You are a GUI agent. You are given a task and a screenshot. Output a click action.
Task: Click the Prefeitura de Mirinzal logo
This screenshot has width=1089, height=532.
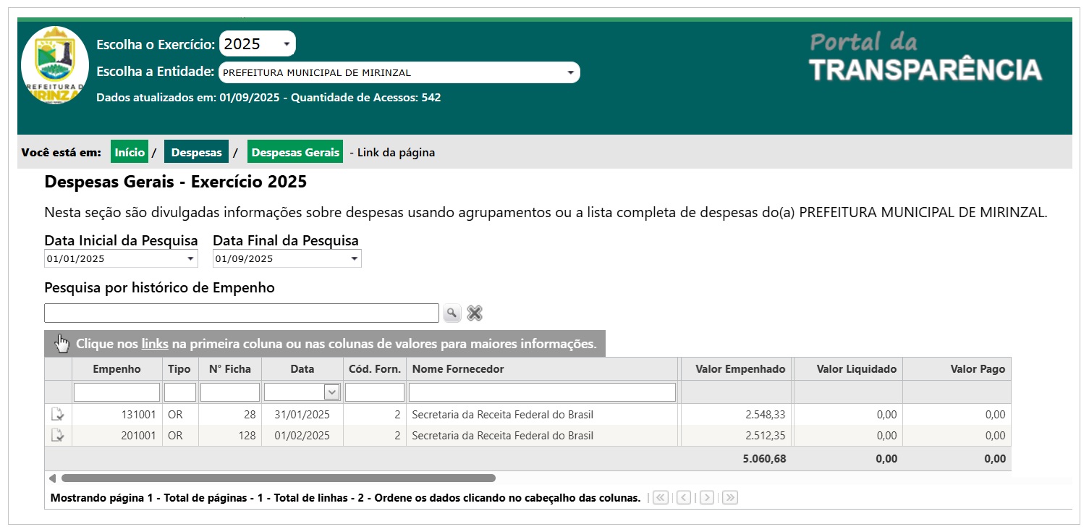click(x=55, y=67)
